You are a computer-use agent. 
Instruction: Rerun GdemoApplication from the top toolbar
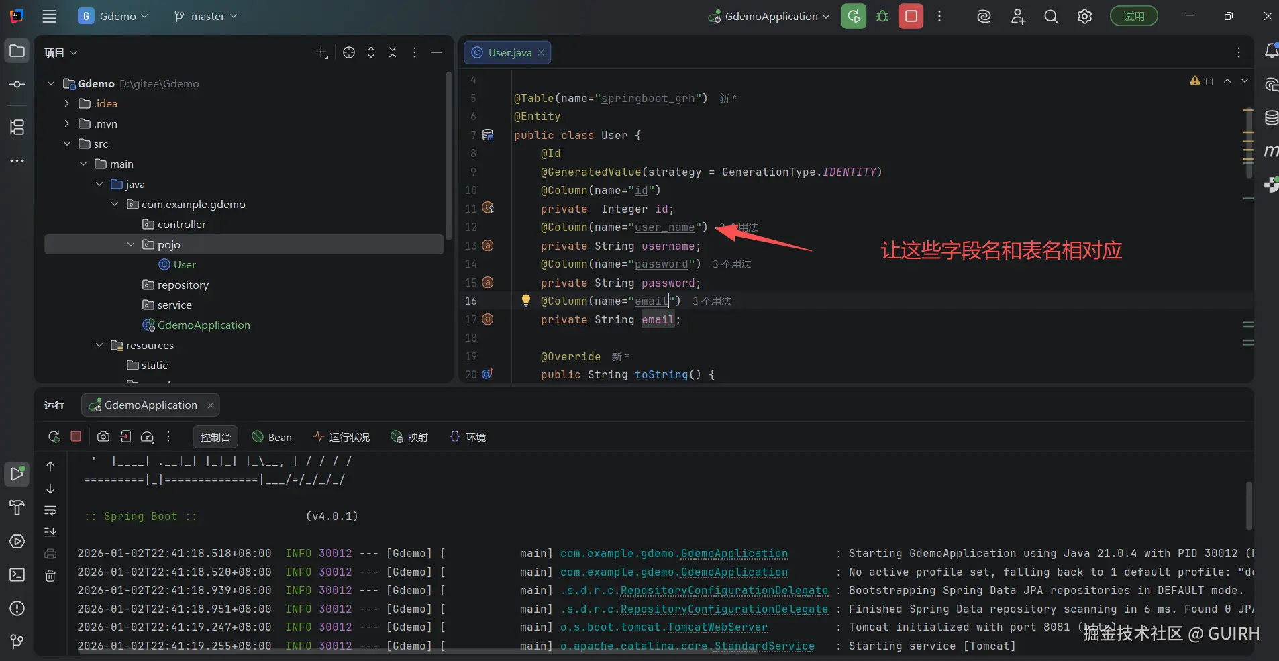[x=854, y=16]
